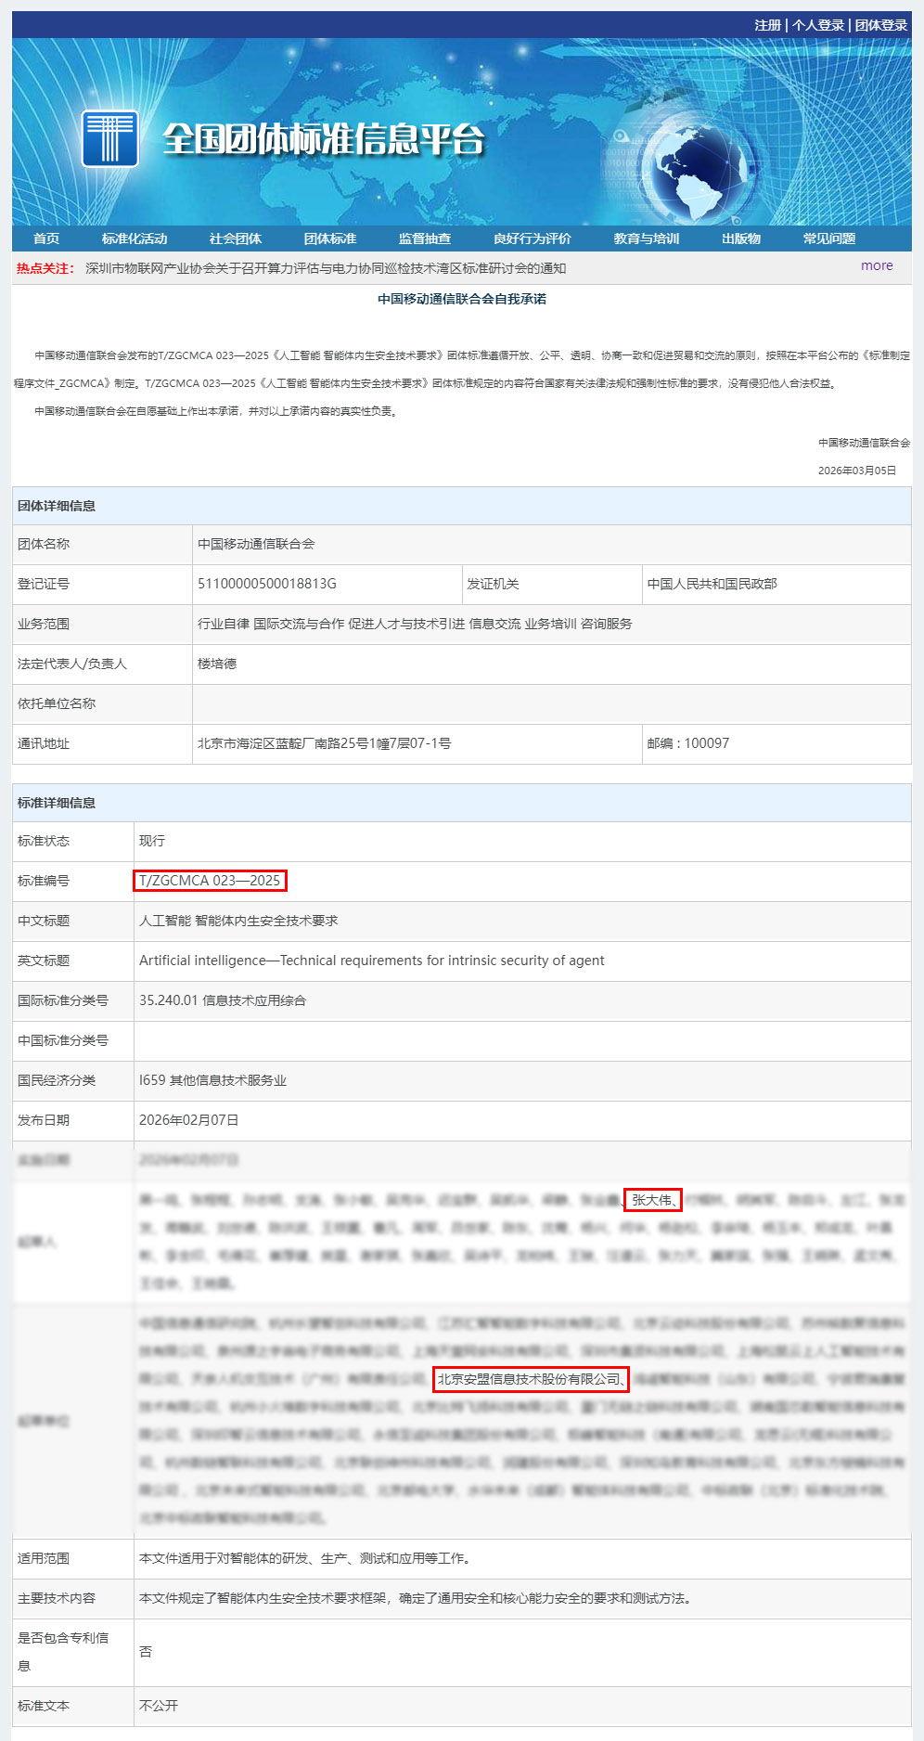Open the 团体登录 group login link
This screenshot has width=924, height=1741.
880,25
